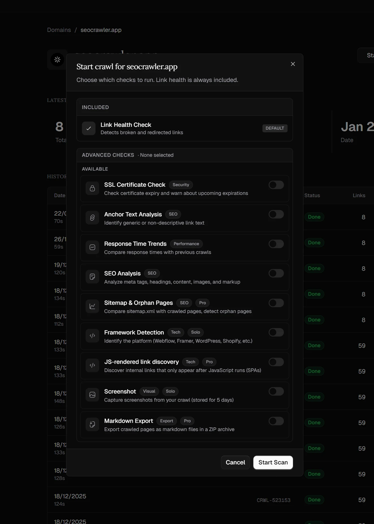Open the Domains breadcrumb link
This screenshot has width=374, height=524.
point(59,30)
